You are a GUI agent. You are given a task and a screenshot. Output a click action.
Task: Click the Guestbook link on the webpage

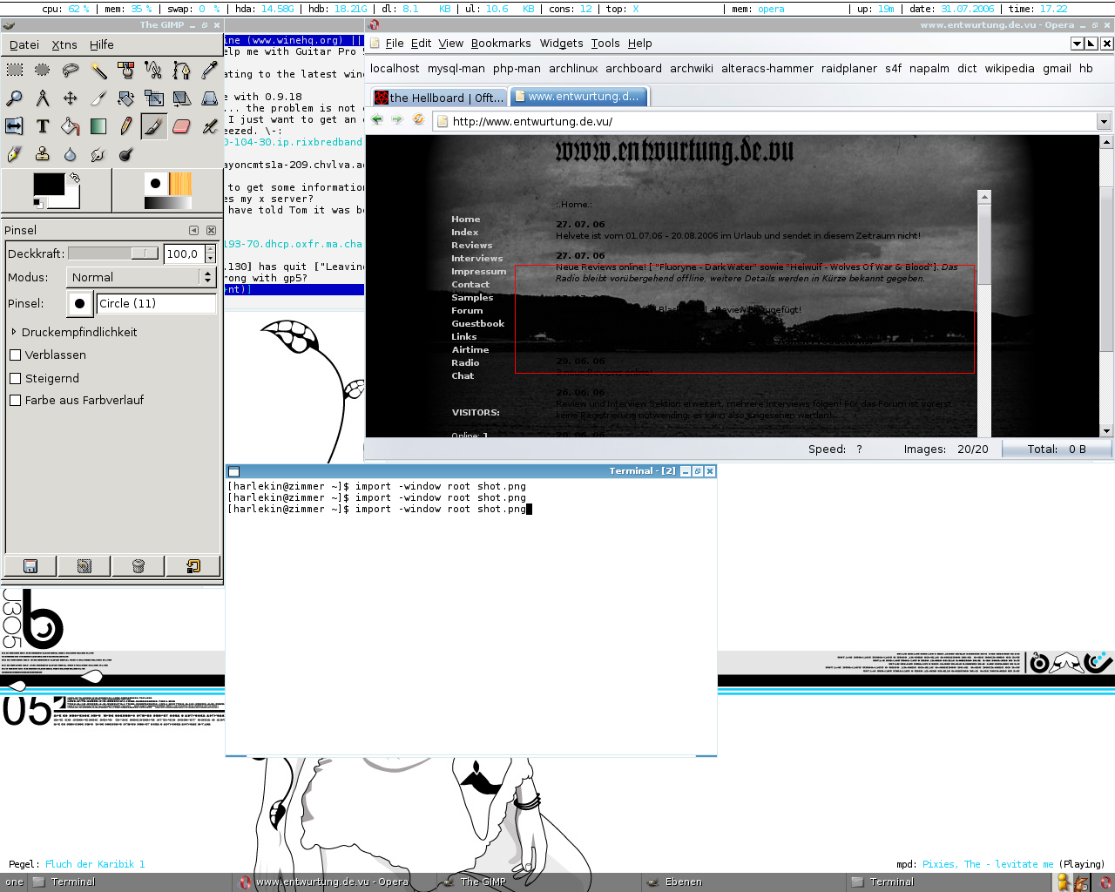pos(477,324)
